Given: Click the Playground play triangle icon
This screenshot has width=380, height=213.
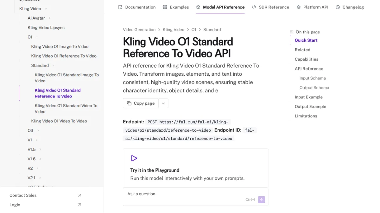Looking at the screenshot, I should (134, 158).
